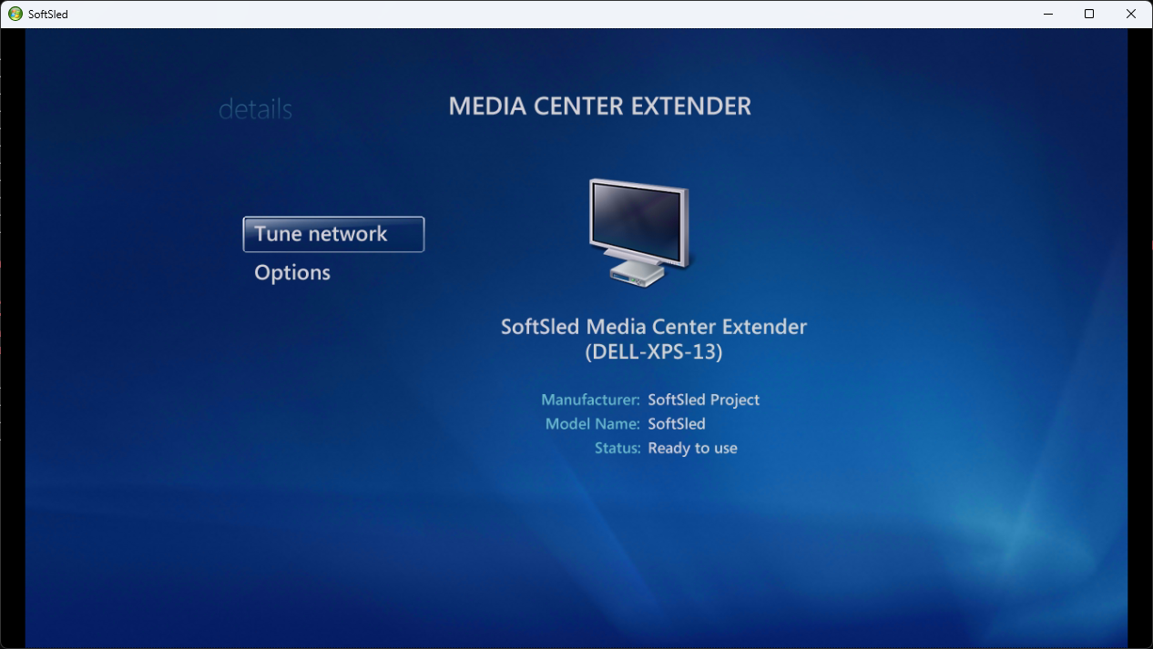
Task: Click the SoftSled window title text
Action: point(48,15)
